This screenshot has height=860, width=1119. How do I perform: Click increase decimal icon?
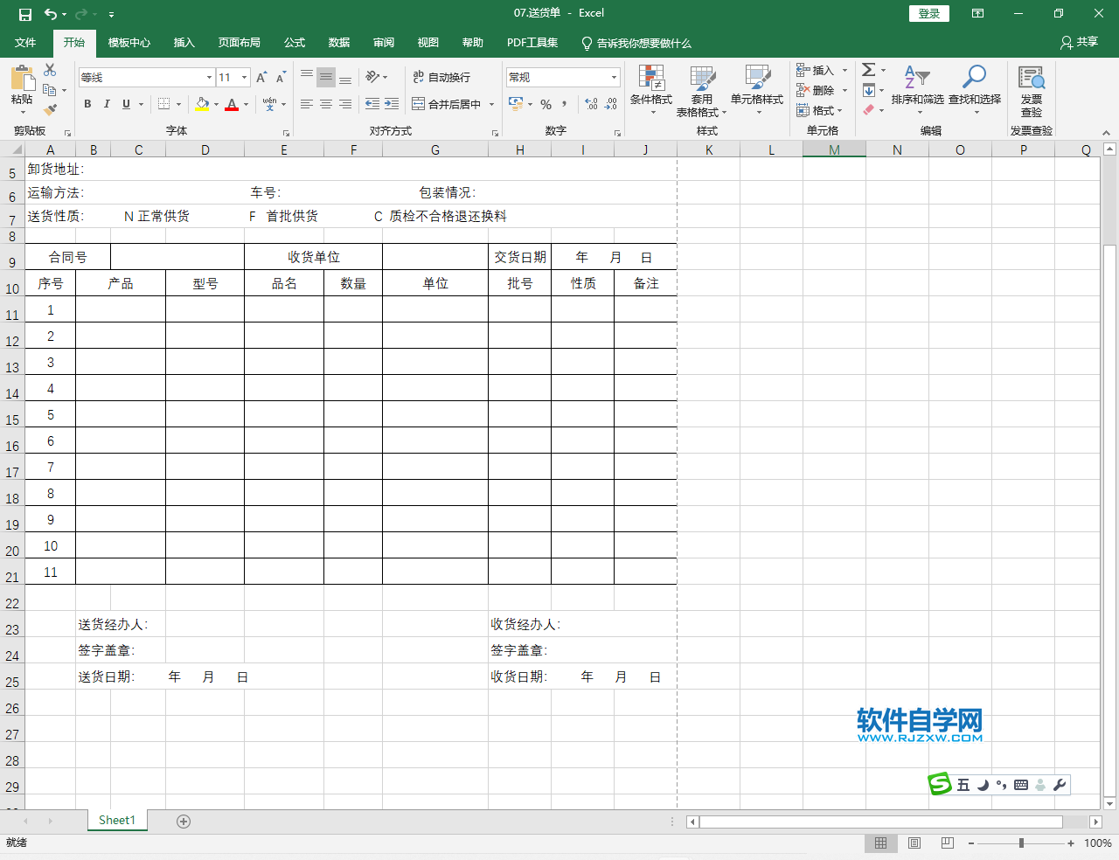[592, 104]
